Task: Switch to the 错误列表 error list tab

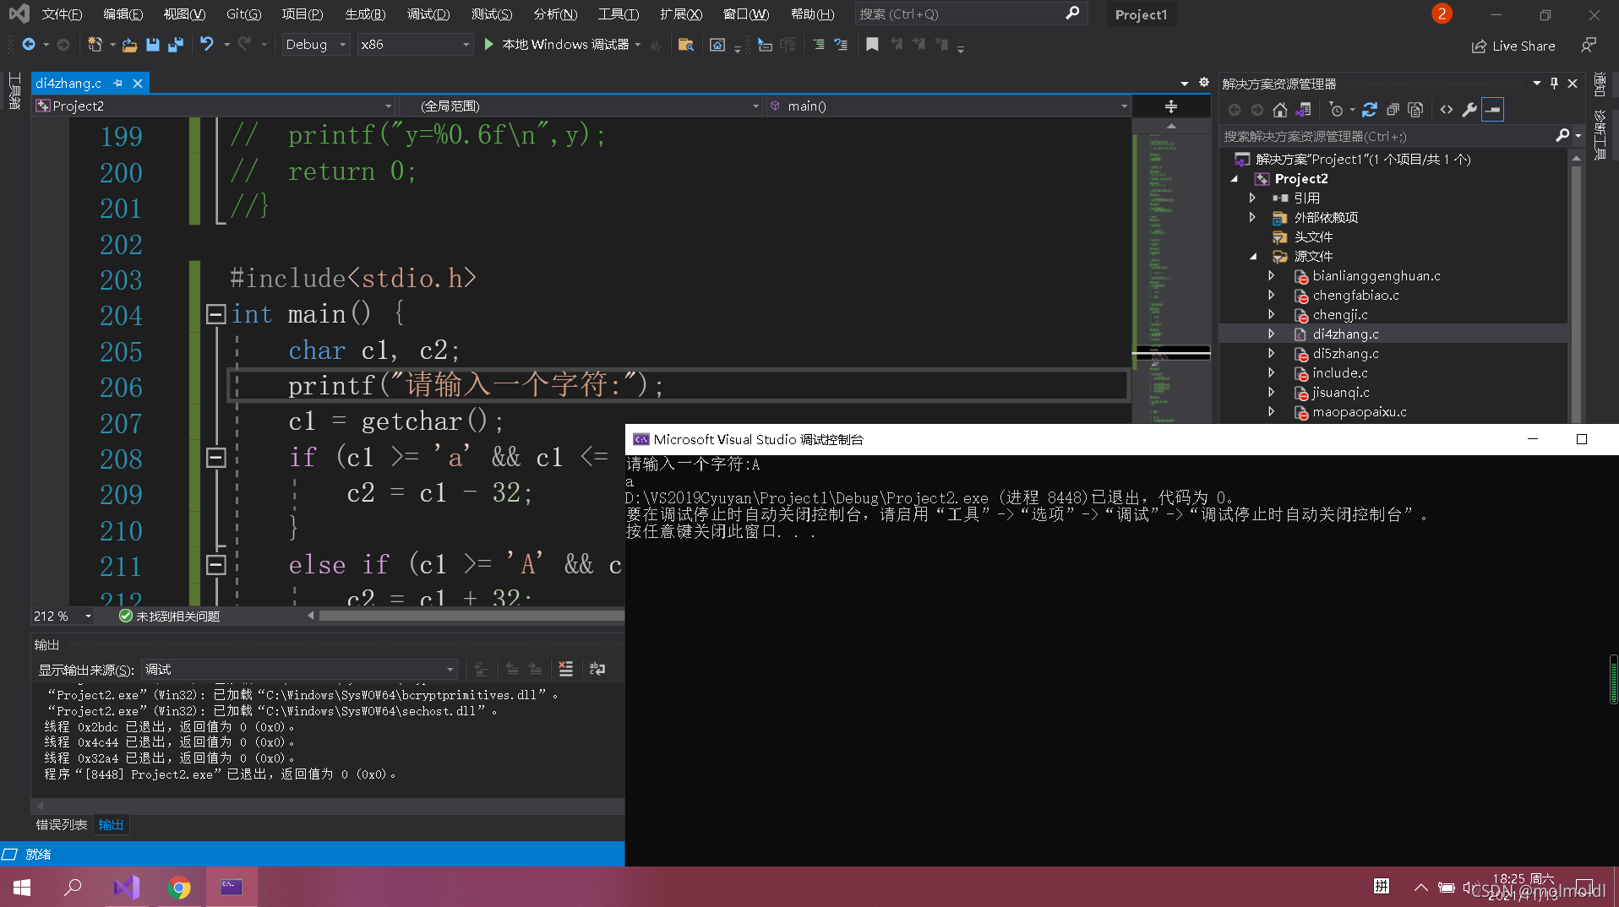Action: 62,825
